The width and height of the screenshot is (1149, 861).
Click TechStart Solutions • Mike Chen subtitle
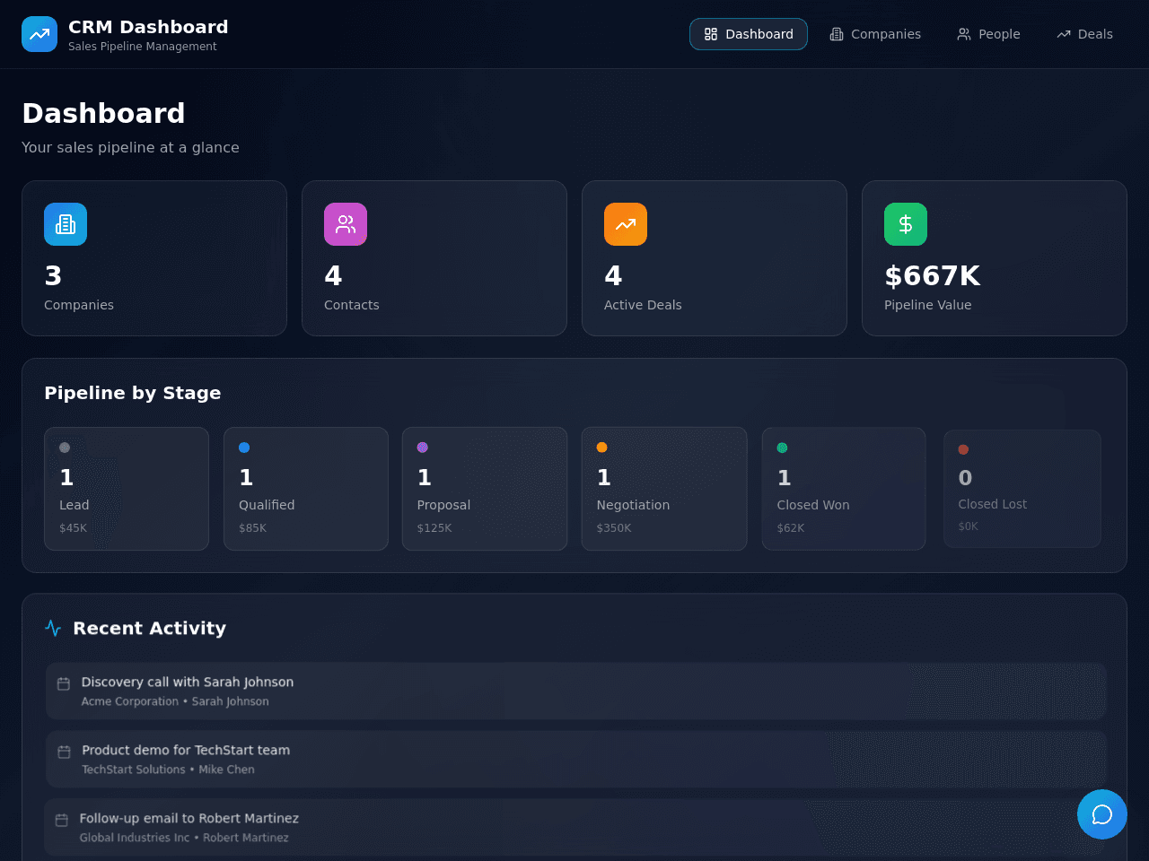tap(168, 770)
